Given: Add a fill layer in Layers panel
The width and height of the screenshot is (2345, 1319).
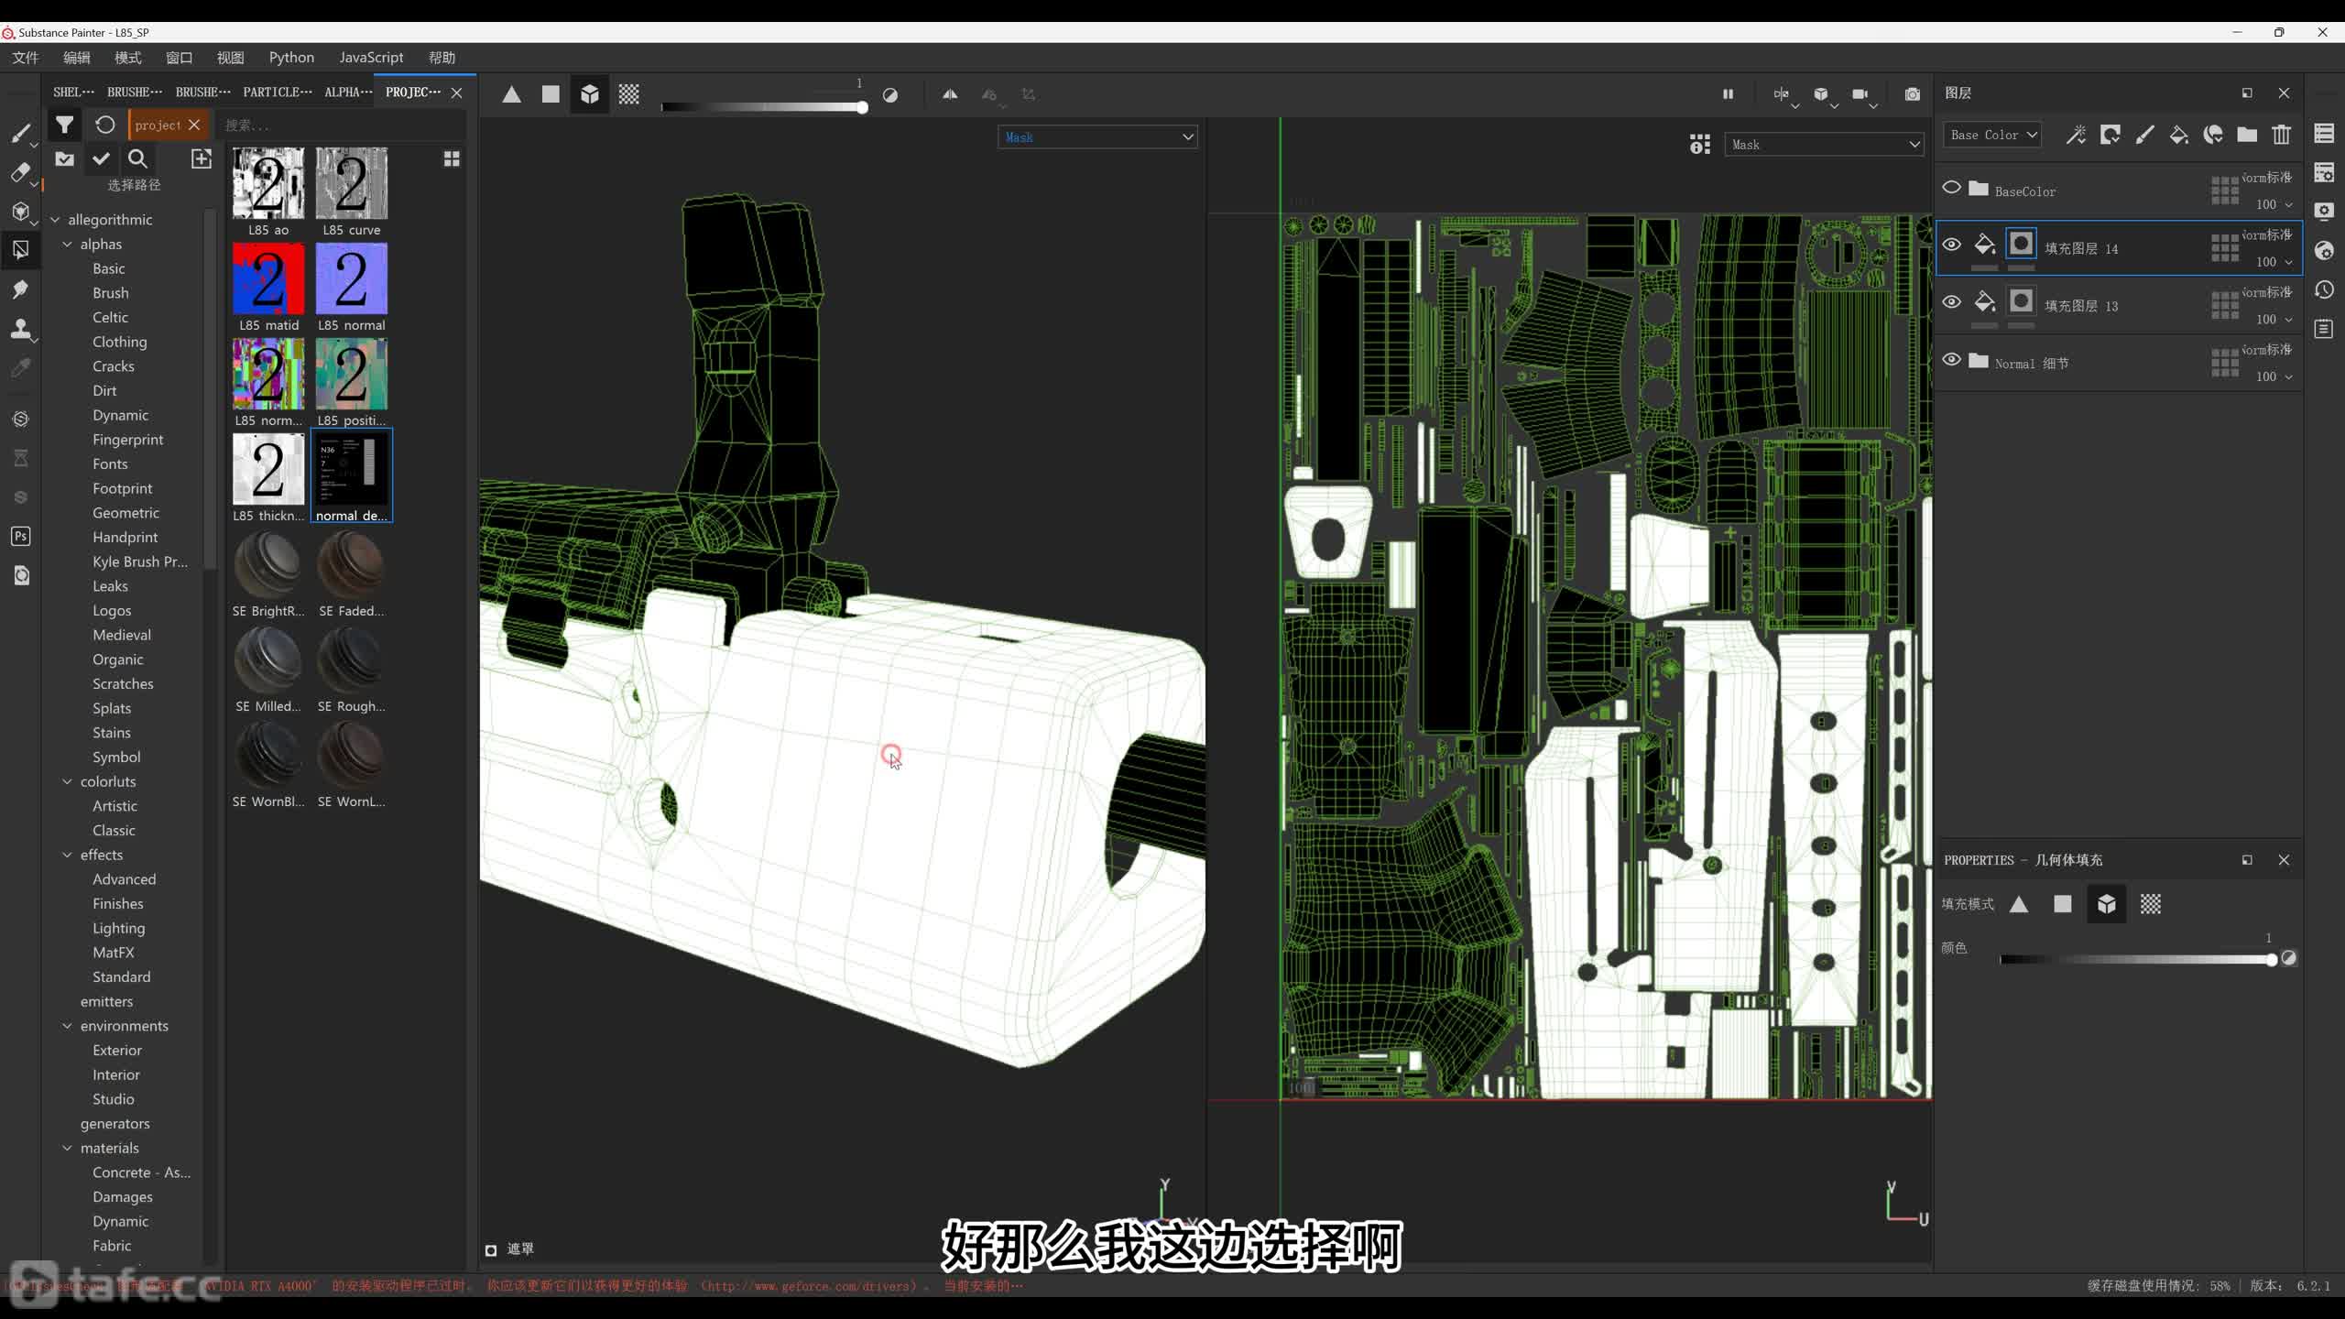Looking at the screenshot, I should (2179, 136).
